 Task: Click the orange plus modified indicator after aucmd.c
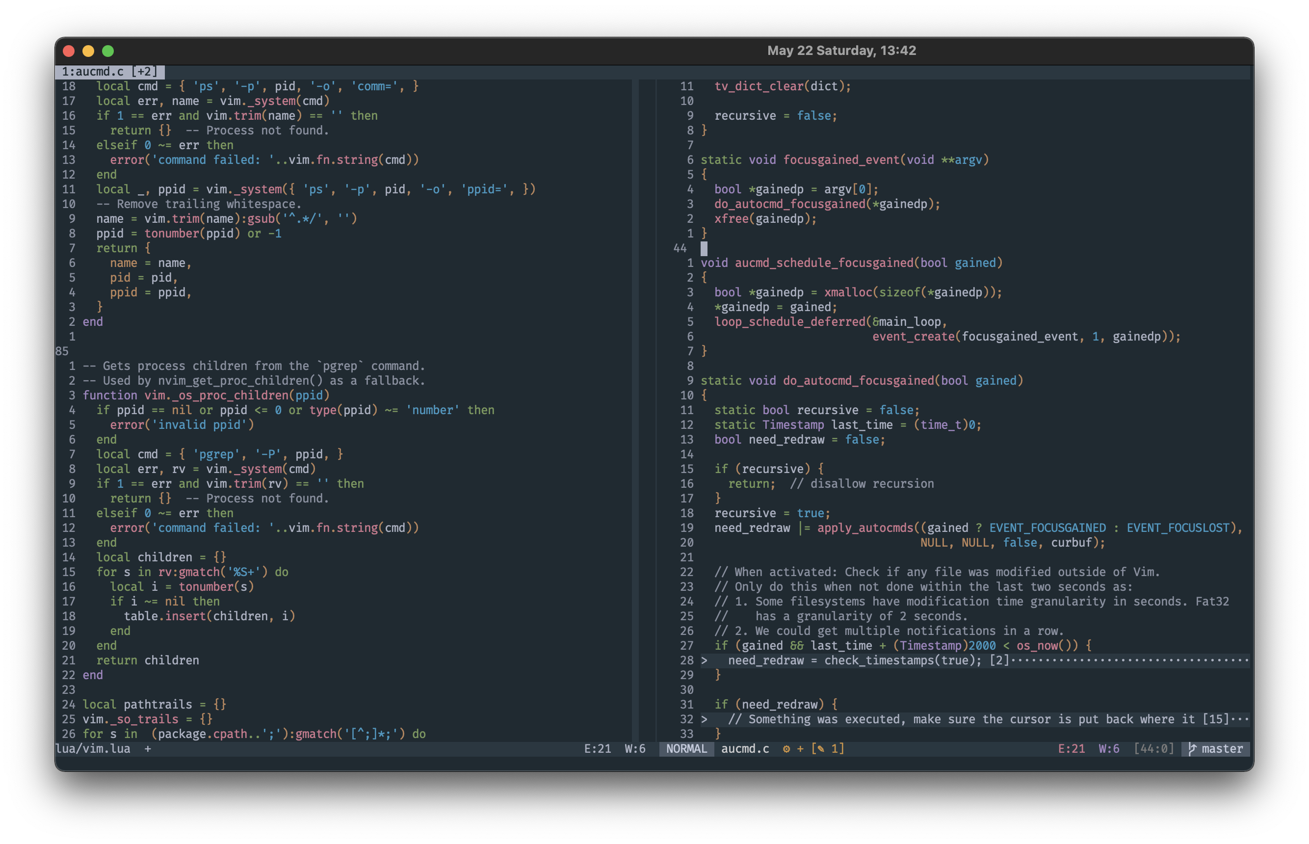point(800,749)
